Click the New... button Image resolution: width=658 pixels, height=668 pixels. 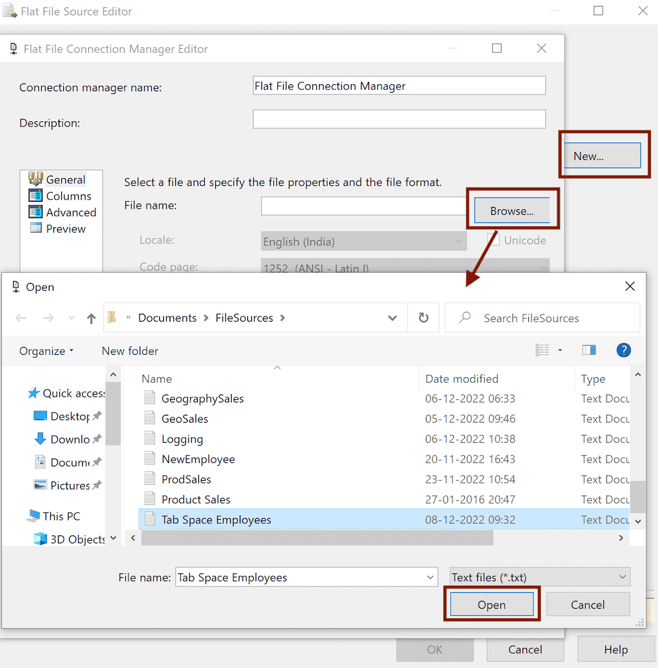[x=601, y=155]
